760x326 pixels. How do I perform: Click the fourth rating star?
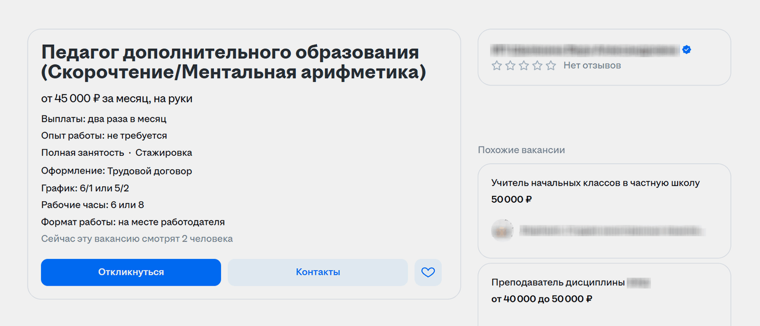tap(537, 66)
